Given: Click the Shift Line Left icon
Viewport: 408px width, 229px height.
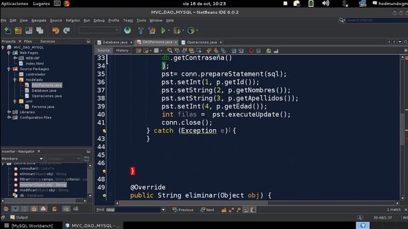Looking at the screenshot, I should [234, 50].
